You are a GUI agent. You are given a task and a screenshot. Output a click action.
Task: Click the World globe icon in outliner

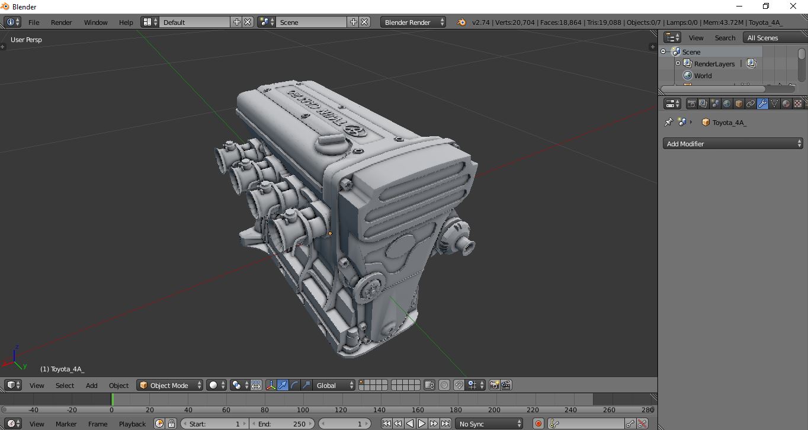coord(688,75)
